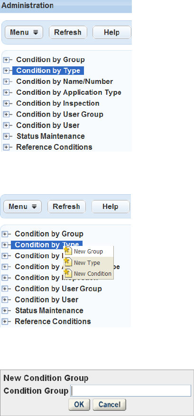This screenshot has height=416, width=194.
Task: Expand the top Status Maintenance node
Action: pos(6,136)
